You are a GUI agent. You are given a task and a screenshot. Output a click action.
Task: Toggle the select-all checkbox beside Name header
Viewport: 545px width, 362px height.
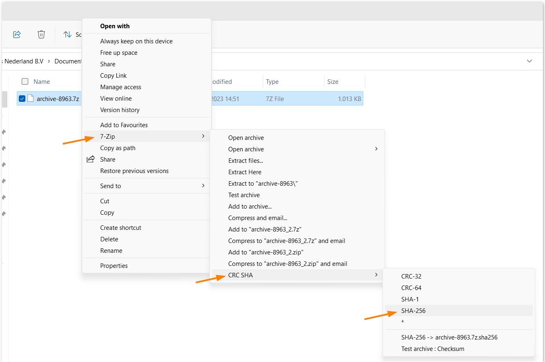(x=25, y=81)
